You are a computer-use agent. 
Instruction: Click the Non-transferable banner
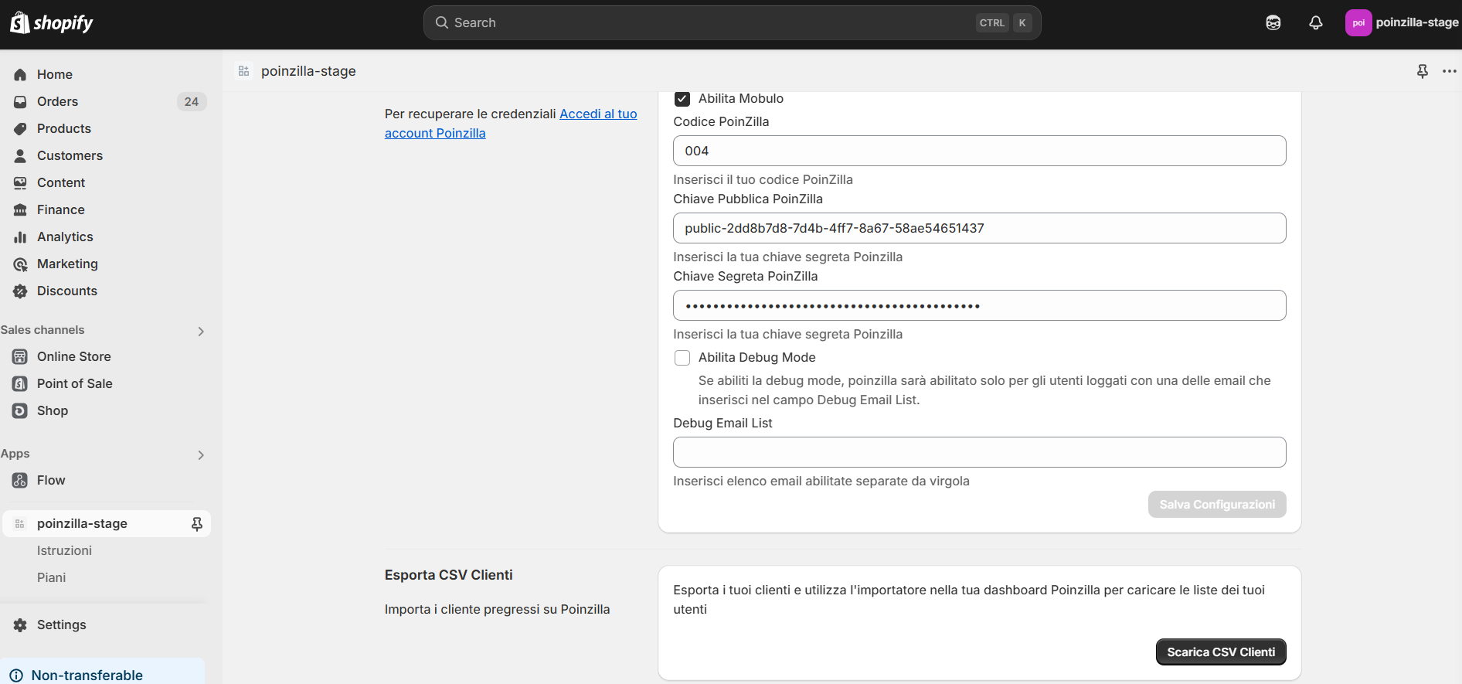tap(102, 673)
